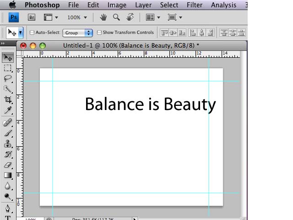Screen dimensions: 293x220
Task: Select the Brush tool
Action: (8, 133)
